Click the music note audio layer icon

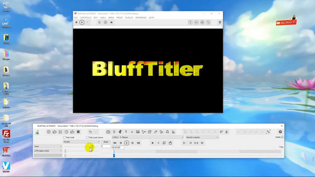pyautogui.click(x=167, y=132)
